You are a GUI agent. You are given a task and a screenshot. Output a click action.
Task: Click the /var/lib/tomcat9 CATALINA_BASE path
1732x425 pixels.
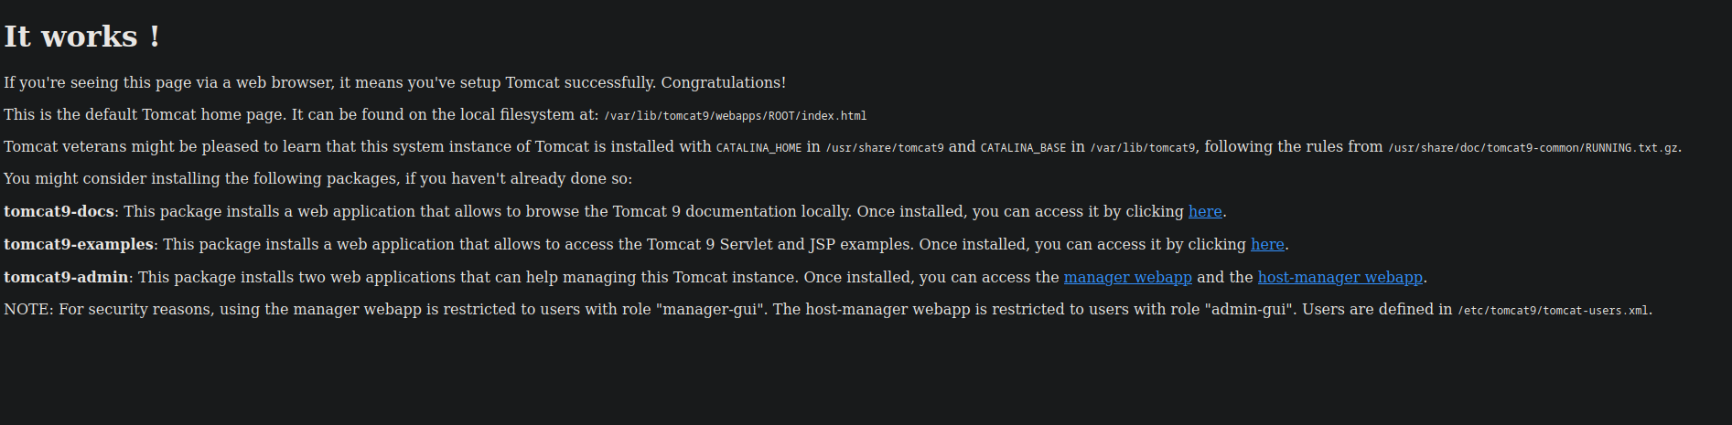pos(1143,148)
